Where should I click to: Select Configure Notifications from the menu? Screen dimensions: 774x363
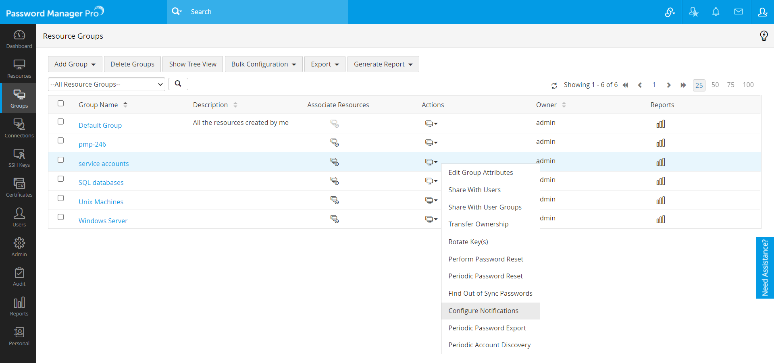pyautogui.click(x=483, y=311)
